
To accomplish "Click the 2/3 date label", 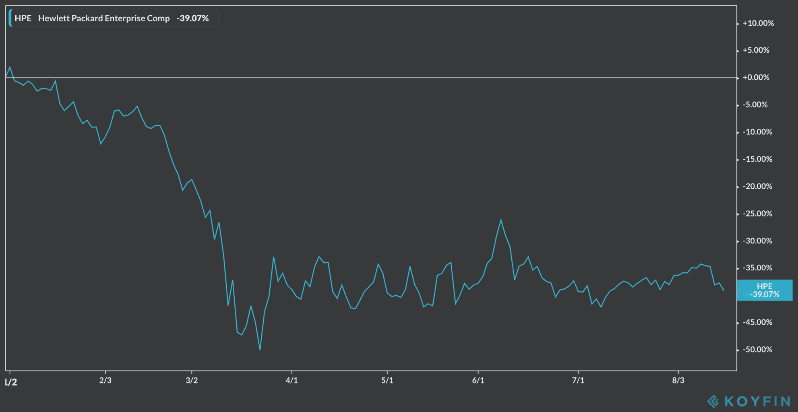I will point(105,381).
